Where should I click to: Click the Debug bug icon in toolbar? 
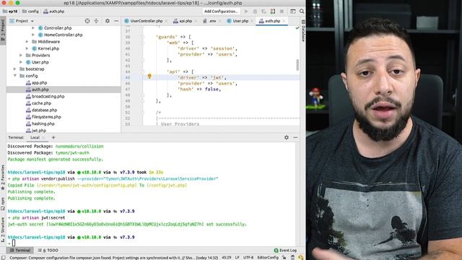[255, 12]
